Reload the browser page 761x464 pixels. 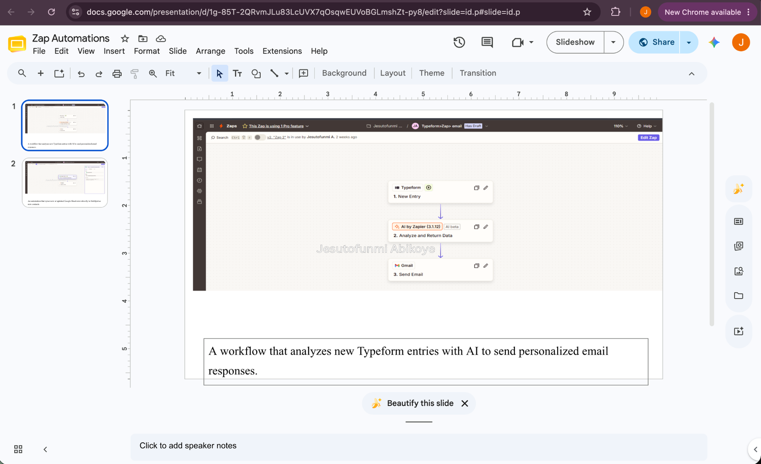click(x=51, y=12)
